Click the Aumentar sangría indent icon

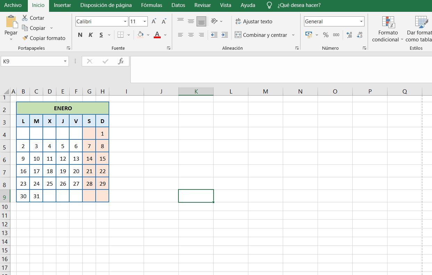[224, 35]
